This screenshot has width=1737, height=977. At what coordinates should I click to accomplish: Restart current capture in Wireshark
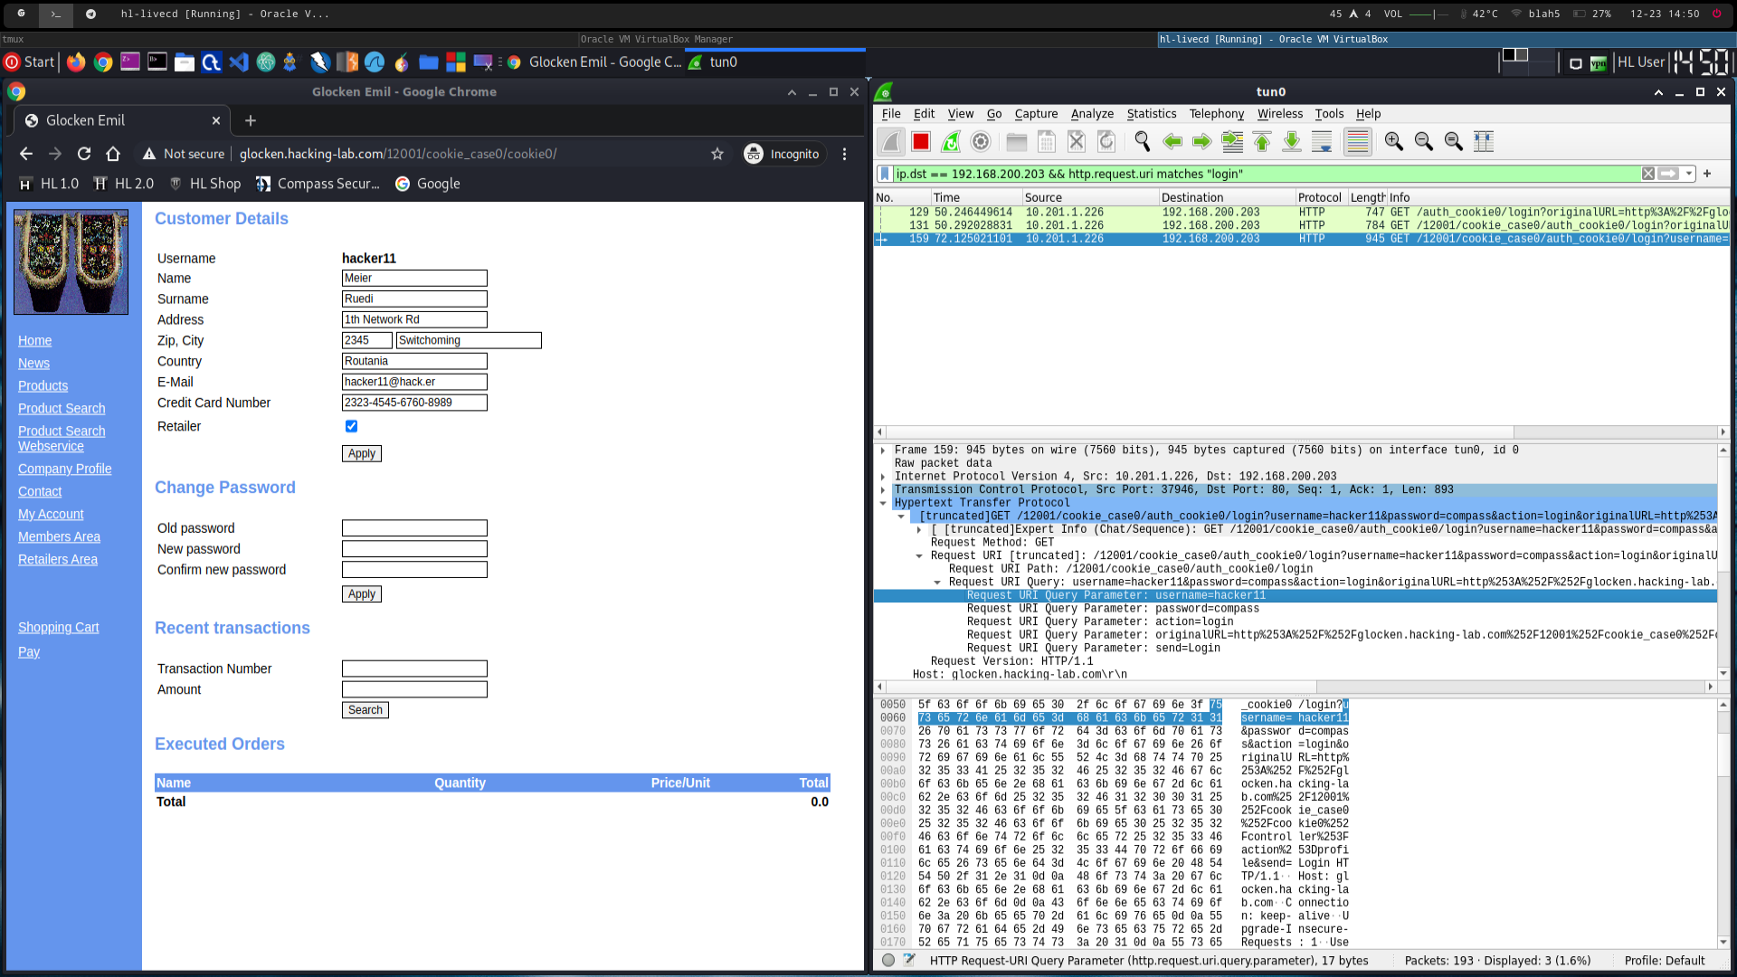point(951,141)
